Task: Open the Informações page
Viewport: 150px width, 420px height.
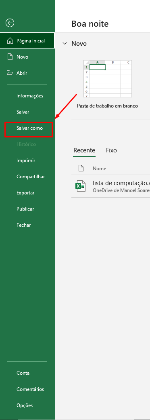Action: (x=30, y=96)
